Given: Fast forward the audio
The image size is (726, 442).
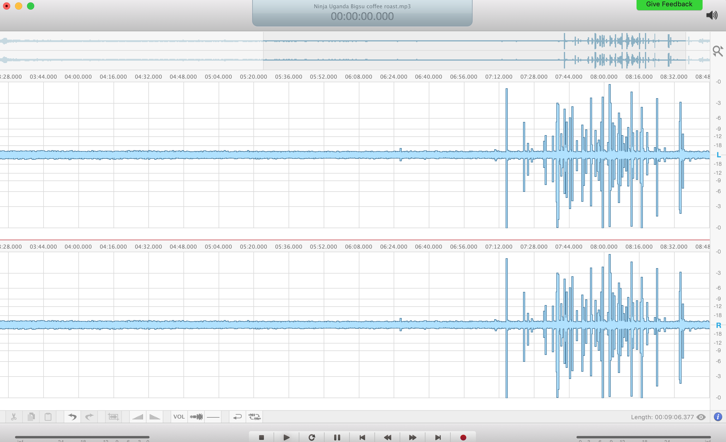Looking at the screenshot, I should [413, 437].
